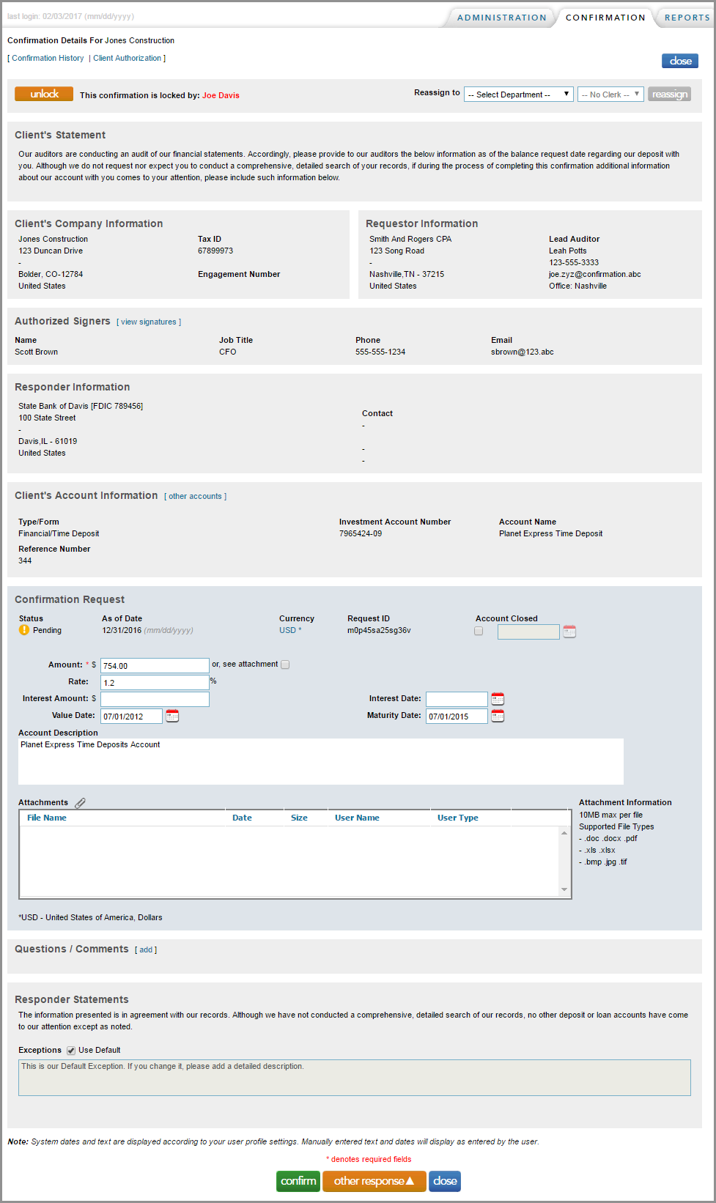Open the Value Date calendar picker
Viewport: 716px width, 1203px height.
172,716
